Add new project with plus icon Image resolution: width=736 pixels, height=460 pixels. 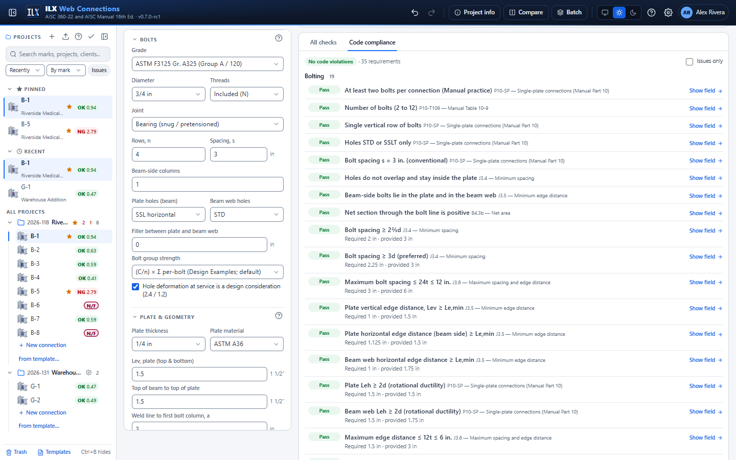tap(52, 37)
